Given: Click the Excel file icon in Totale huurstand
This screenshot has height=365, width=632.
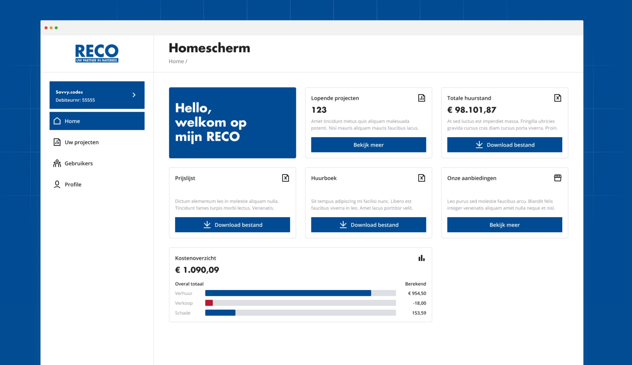Looking at the screenshot, I should [558, 98].
